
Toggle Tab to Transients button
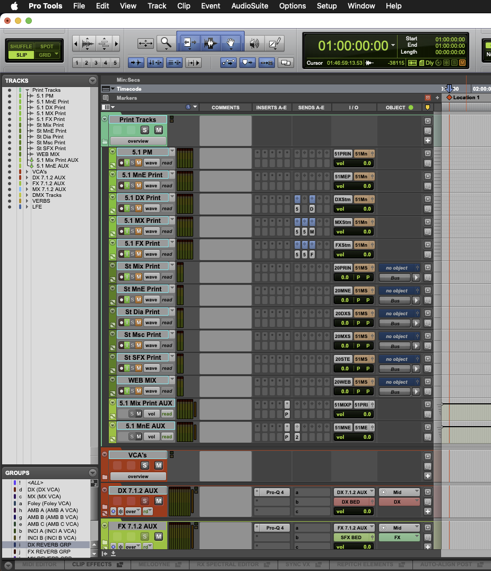(136, 63)
